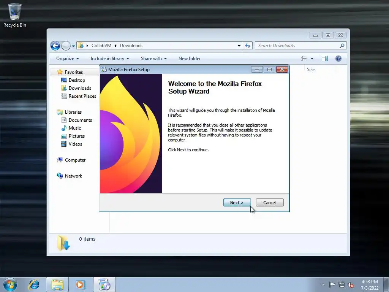Select Network in navigation pane
389x292 pixels.
(x=73, y=176)
